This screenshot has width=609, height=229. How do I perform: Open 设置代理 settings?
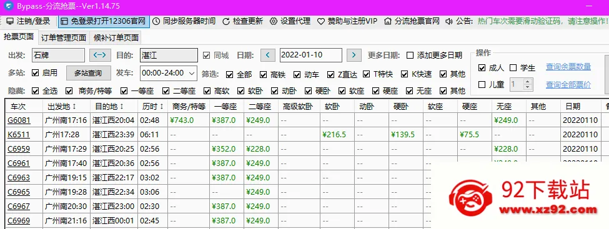pyautogui.click(x=290, y=21)
